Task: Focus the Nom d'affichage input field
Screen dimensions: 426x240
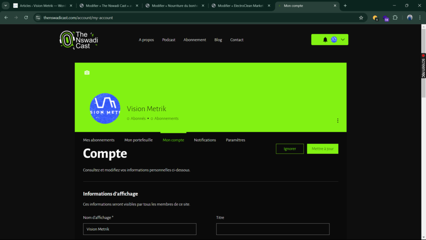Action: point(140,229)
